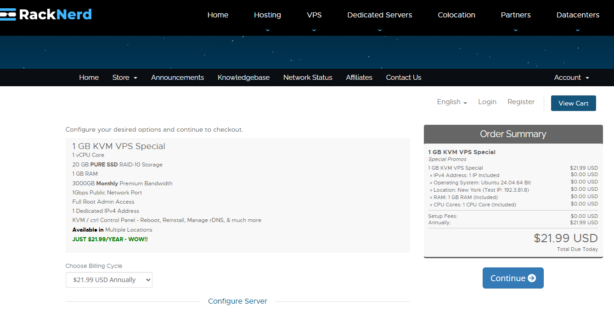
Task: Click the 20 GB PURE SSD RAID-10 Storage line
Action: 117,165
